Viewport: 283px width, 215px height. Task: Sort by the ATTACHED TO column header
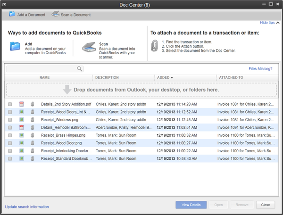[231, 77]
